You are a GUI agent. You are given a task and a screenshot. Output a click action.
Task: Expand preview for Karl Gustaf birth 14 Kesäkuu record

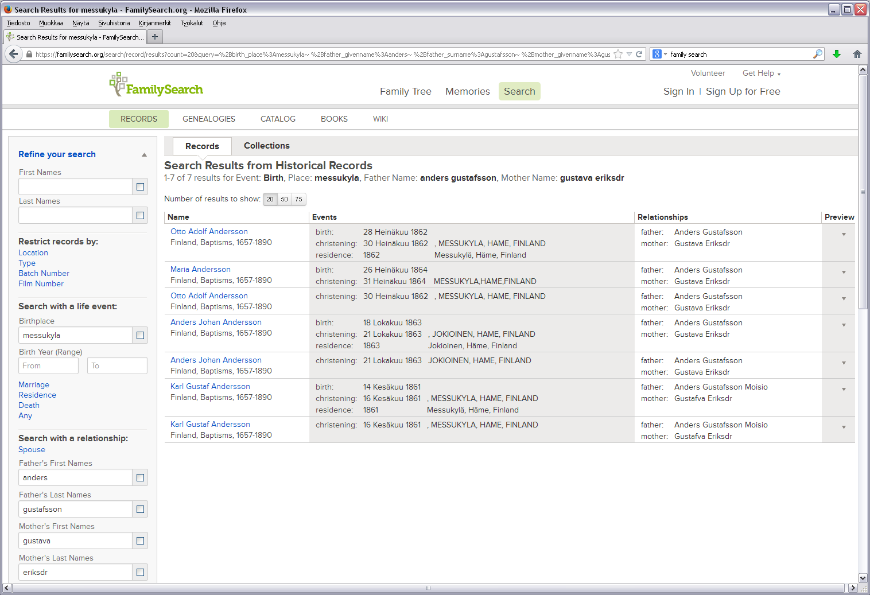coord(844,389)
